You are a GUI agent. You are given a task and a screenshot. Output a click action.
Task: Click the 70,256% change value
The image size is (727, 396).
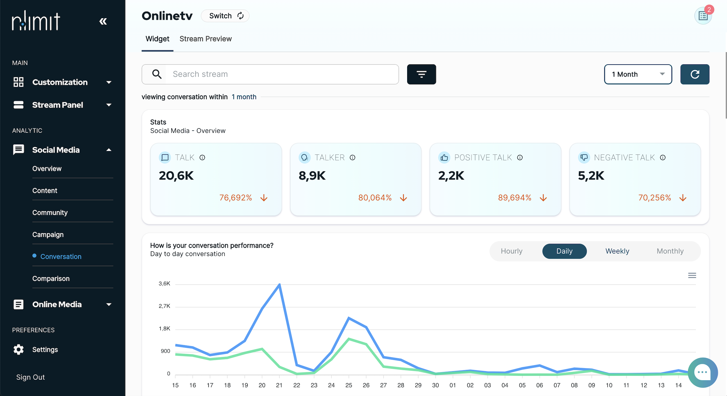654,198
